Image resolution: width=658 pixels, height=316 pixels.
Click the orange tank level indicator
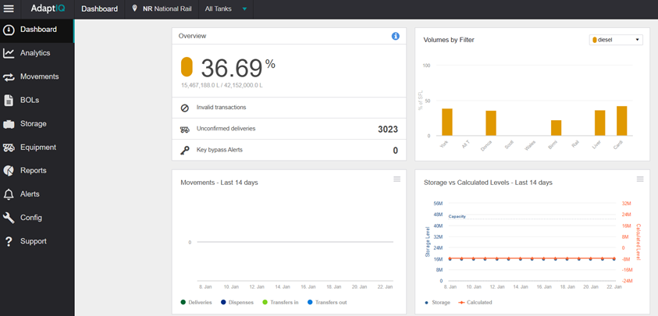pos(187,66)
